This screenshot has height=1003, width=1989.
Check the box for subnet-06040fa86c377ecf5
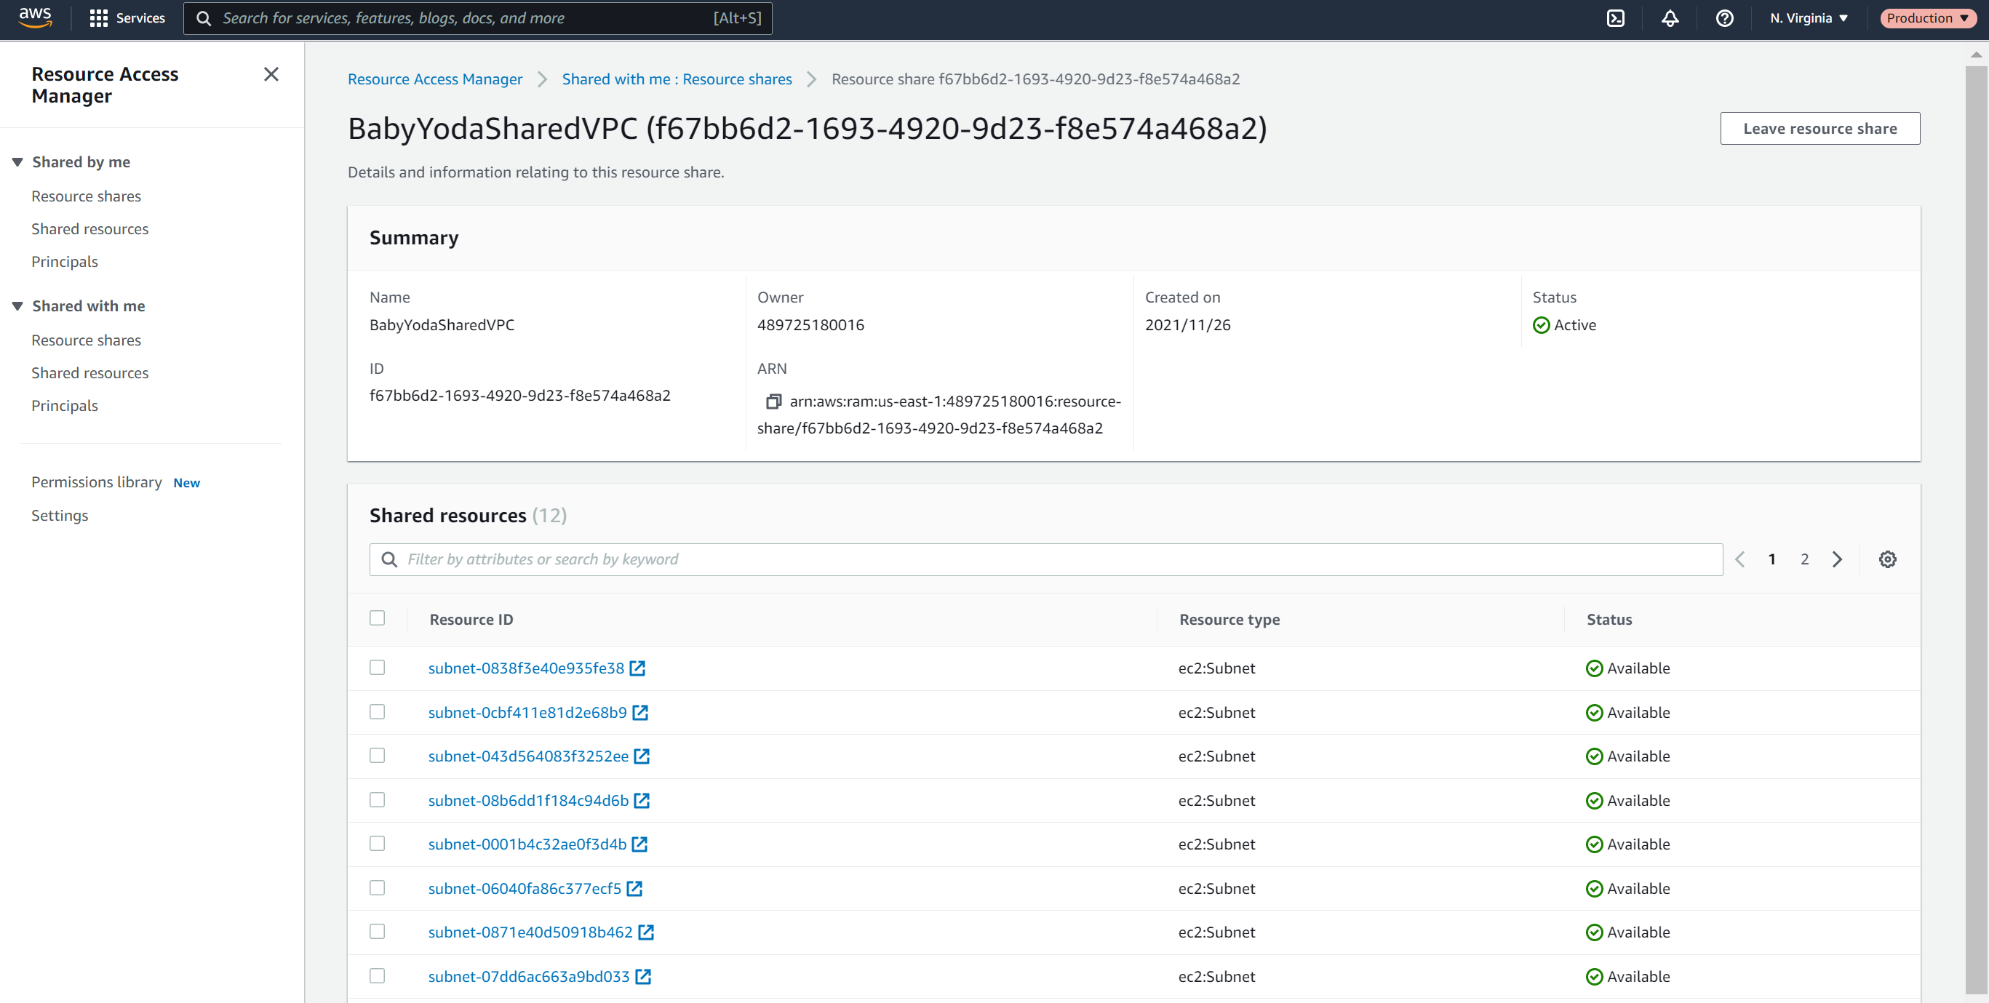tap(377, 887)
